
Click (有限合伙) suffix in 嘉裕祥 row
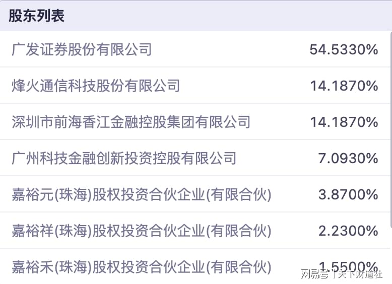coord(238,231)
